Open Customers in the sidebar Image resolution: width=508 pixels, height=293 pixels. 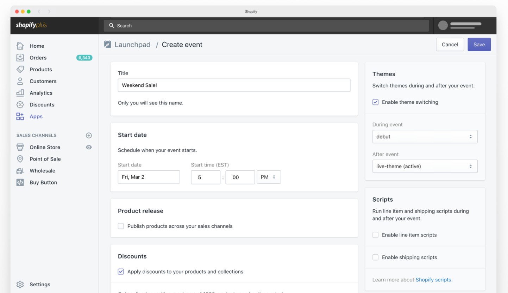click(x=43, y=81)
